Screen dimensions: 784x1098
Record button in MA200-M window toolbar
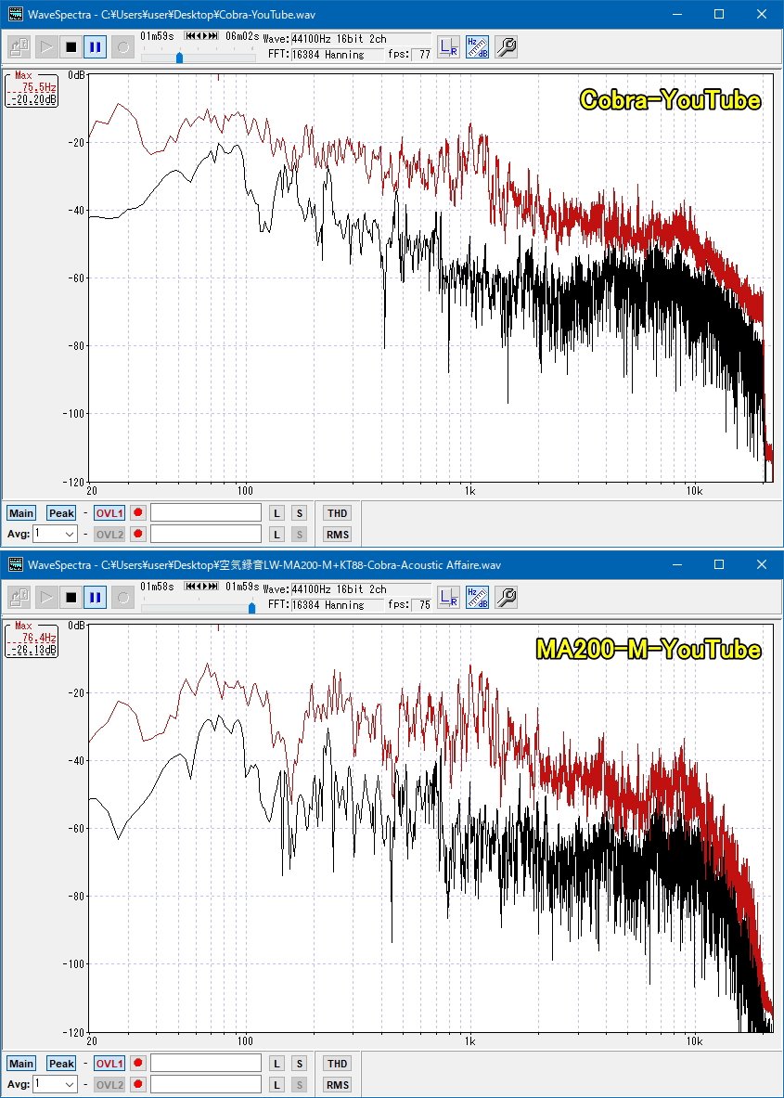(122, 598)
